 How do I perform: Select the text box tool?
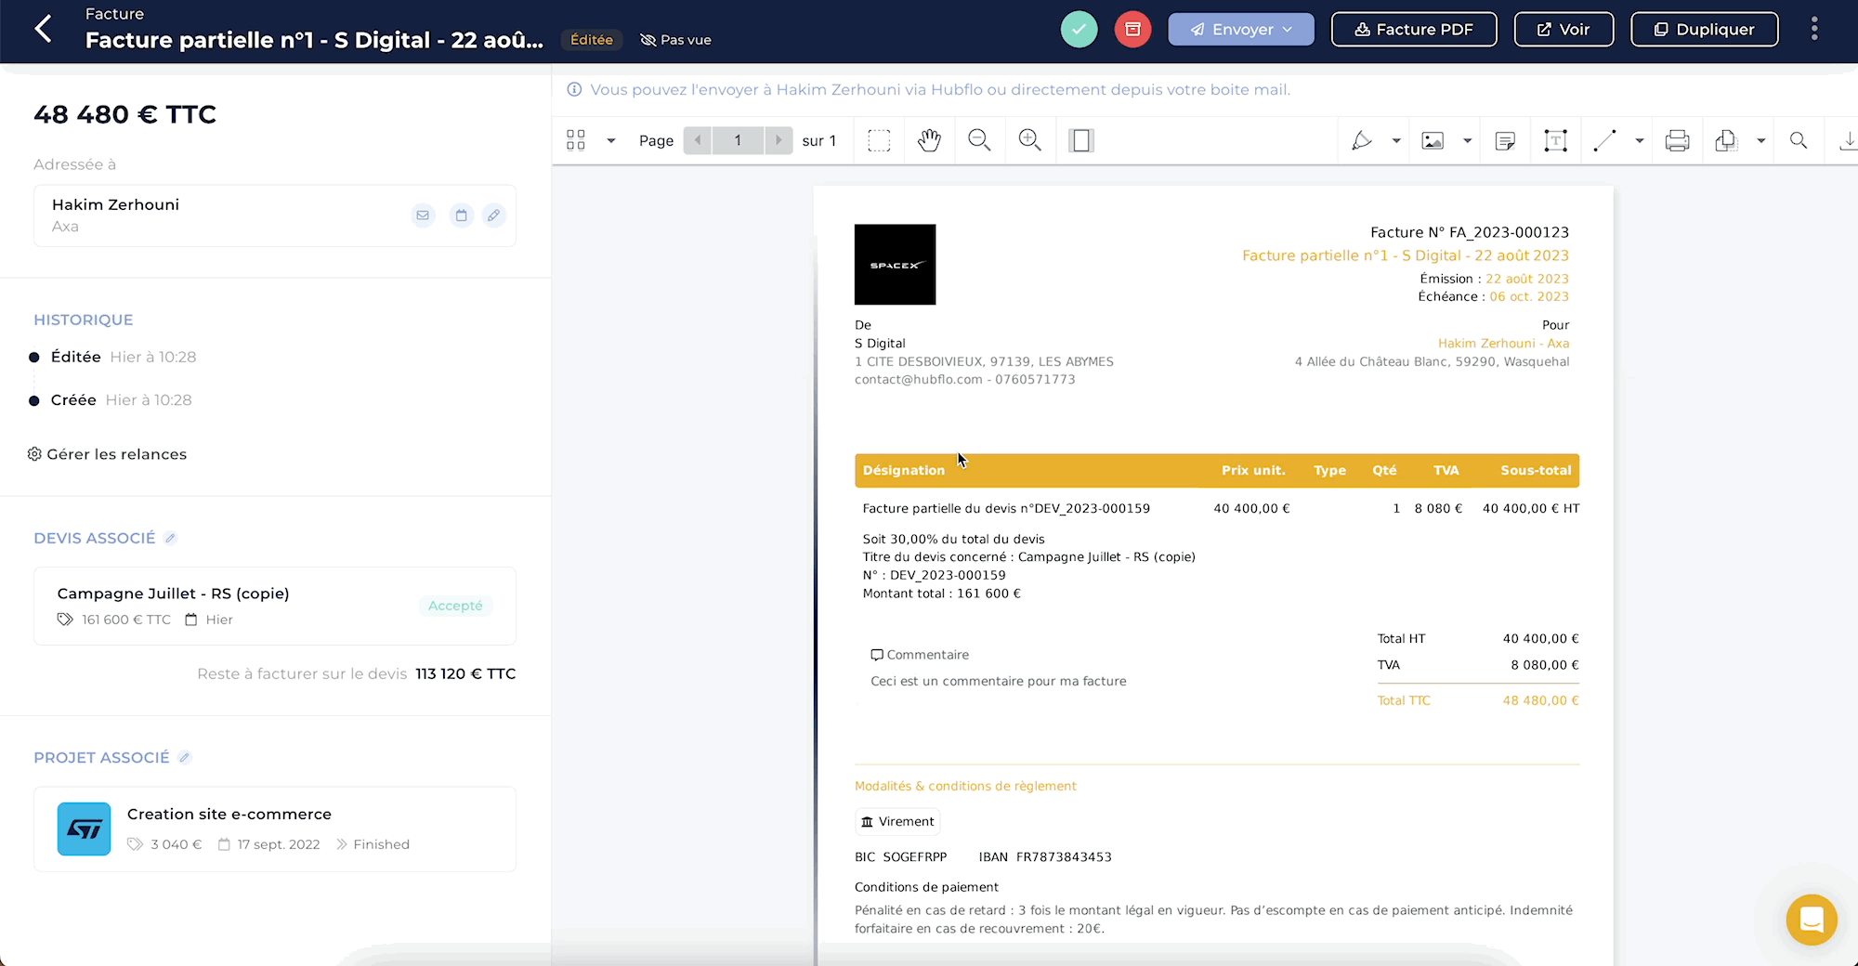point(1555,140)
